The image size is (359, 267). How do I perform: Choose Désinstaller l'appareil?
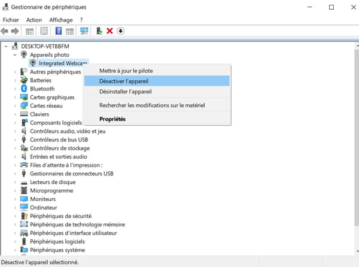[157, 92]
